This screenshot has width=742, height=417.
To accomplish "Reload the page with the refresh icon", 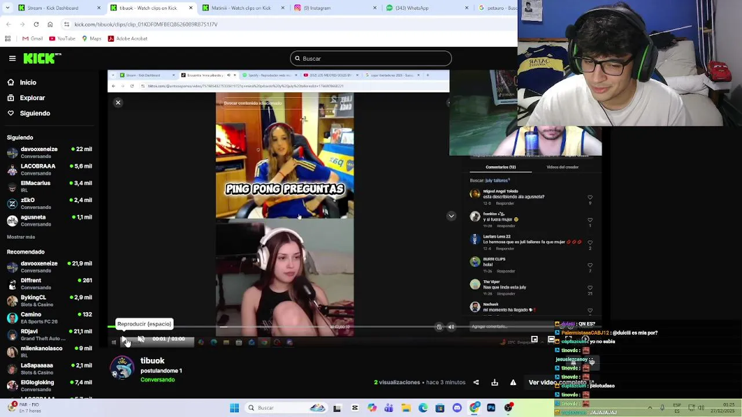I will [36, 24].
